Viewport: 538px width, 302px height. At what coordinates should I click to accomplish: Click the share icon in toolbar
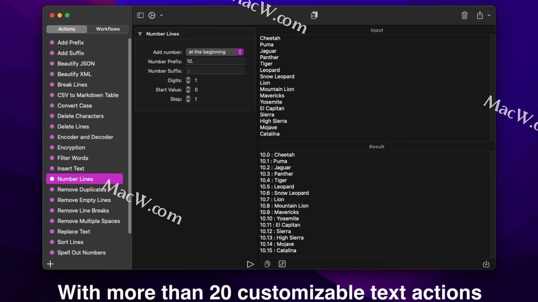click(x=480, y=15)
